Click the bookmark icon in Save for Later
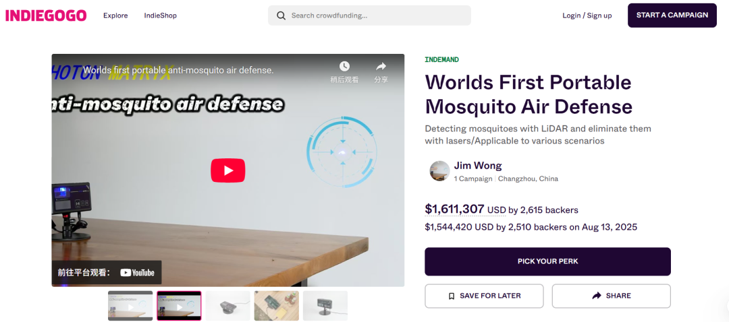The height and width of the screenshot is (322, 729). click(452, 296)
